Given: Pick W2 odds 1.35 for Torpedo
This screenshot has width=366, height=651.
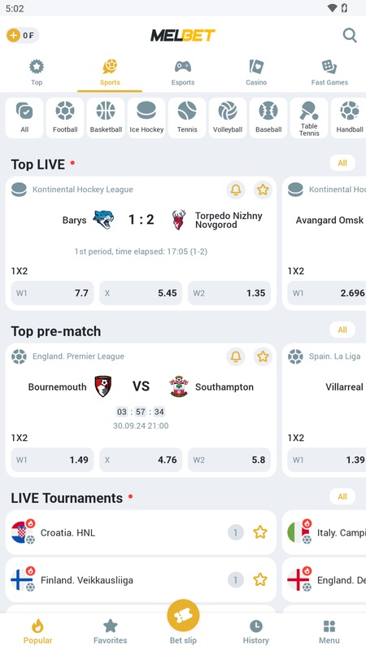Looking at the screenshot, I should pyautogui.click(x=229, y=293).
